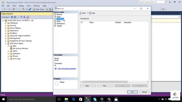Open the Script dropdown arrow
This screenshot has height=102, width=182.
[88, 13]
